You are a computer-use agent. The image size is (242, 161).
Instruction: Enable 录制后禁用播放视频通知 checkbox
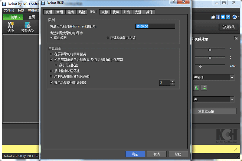[51, 76]
